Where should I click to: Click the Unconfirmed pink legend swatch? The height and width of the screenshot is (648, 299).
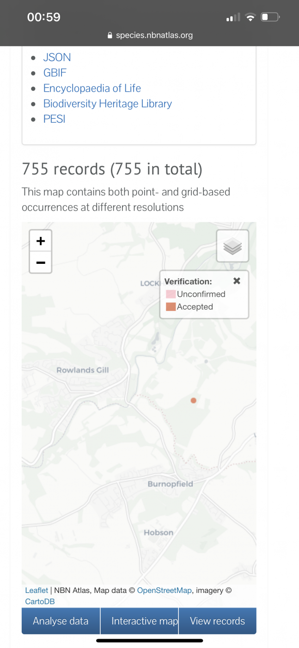click(171, 294)
